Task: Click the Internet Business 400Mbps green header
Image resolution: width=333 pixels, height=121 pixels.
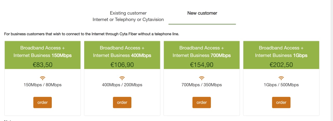Action: (x=122, y=52)
